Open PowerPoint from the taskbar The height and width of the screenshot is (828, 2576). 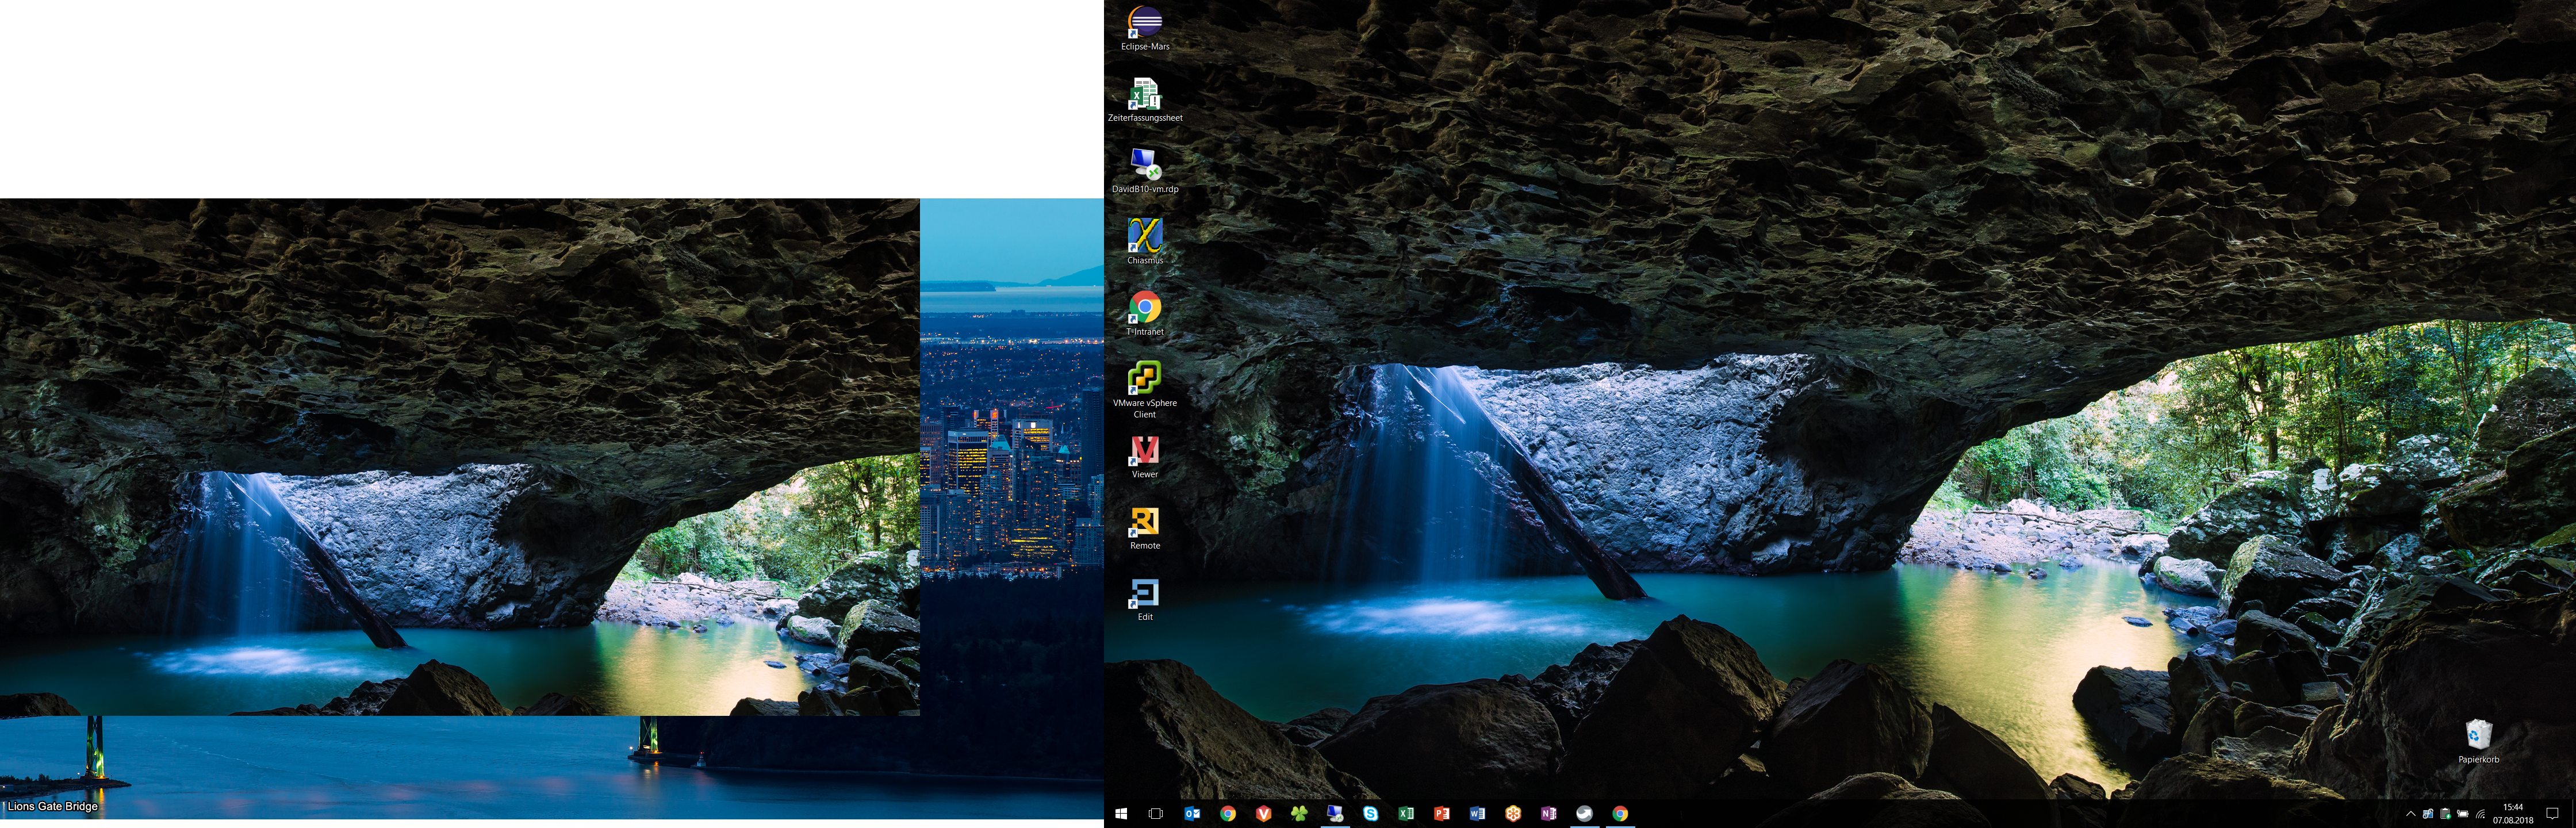[x=1441, y=814]
